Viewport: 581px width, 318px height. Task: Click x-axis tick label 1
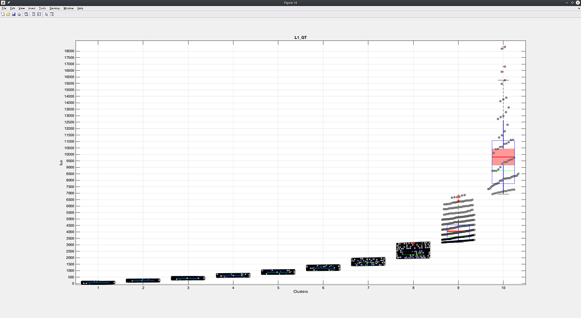pos(98,288)
